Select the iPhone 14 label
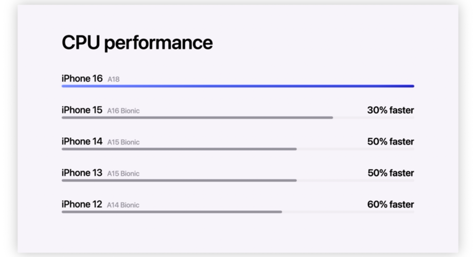The image size is (476, 257). click(x=82, y=141)
